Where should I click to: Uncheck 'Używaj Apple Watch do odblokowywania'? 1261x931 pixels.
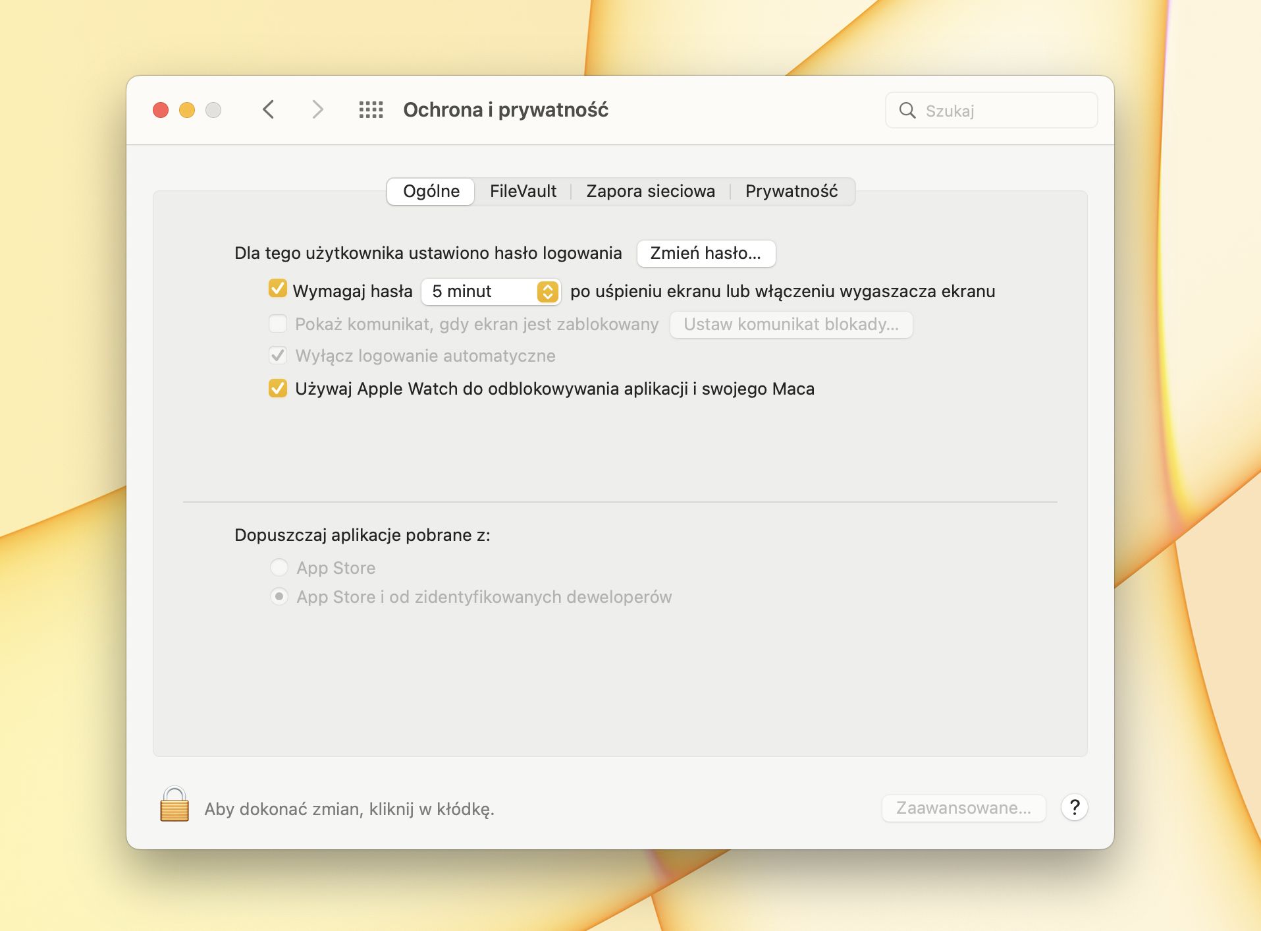tap(277, 389)
